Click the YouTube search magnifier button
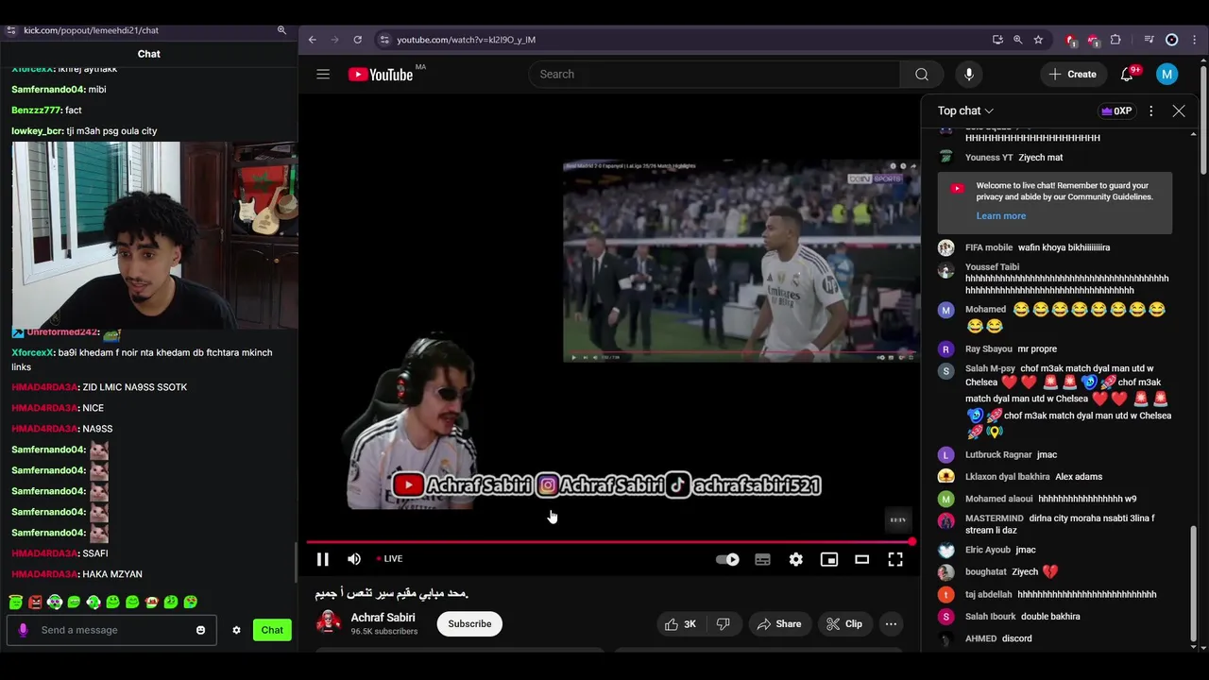The image size is (1209, 680). point(922,75)
